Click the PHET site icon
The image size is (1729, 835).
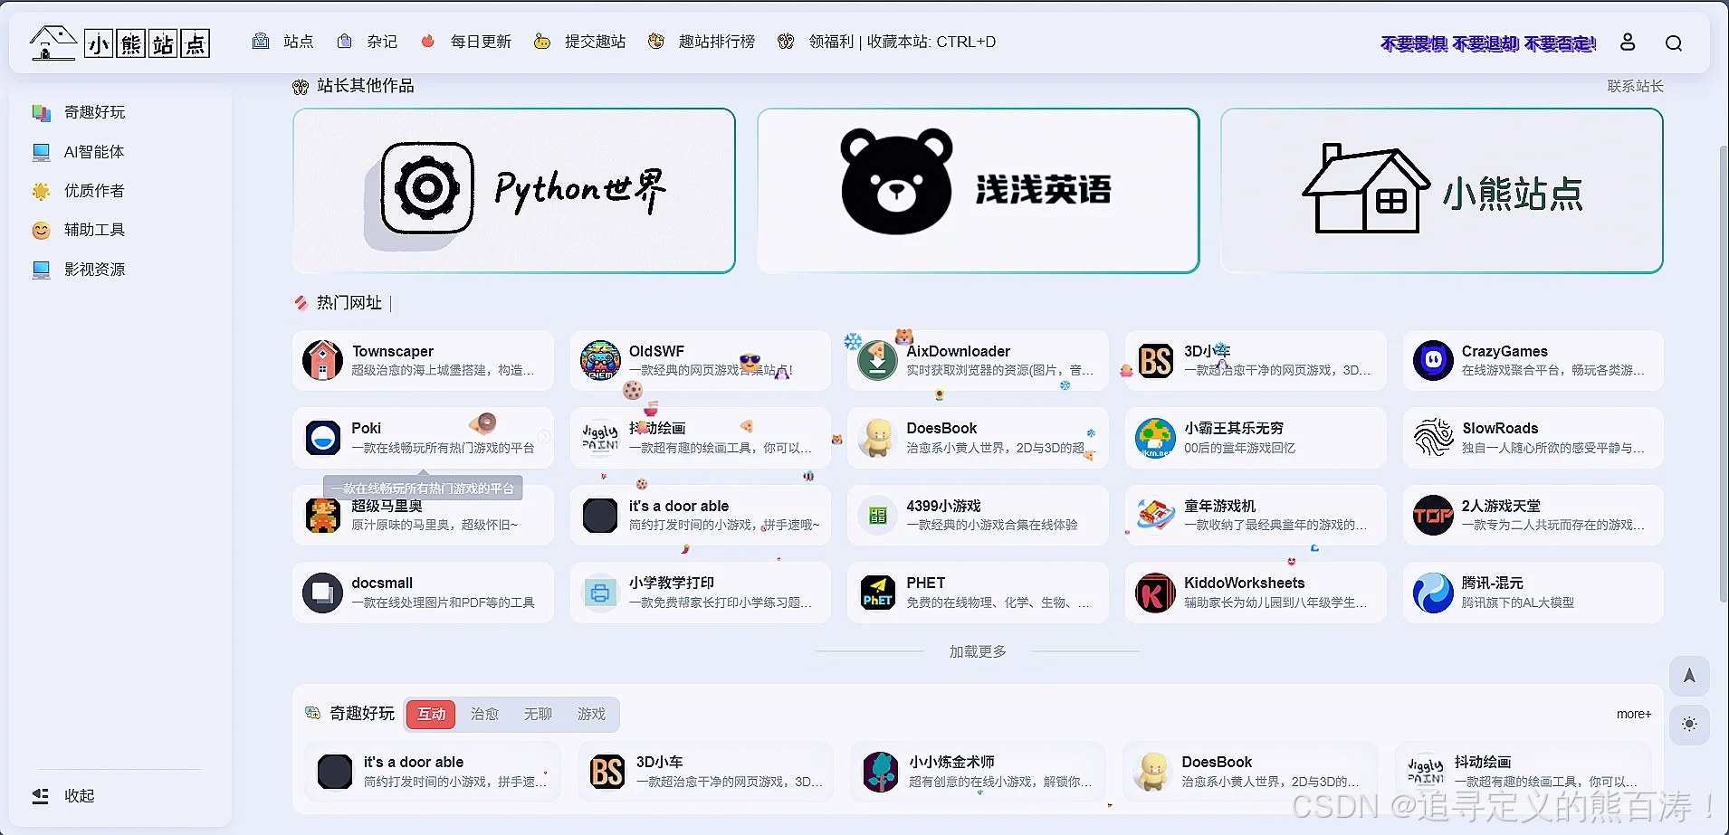(x=877, y=593)
